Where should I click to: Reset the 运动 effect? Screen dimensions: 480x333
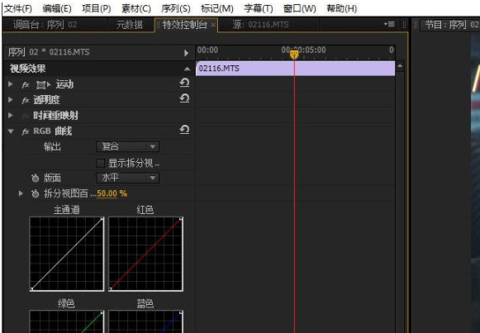(184, 83)
